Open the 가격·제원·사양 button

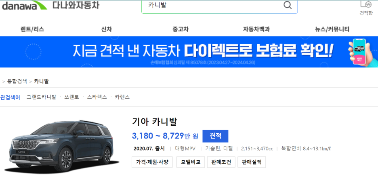coord(152,162)
